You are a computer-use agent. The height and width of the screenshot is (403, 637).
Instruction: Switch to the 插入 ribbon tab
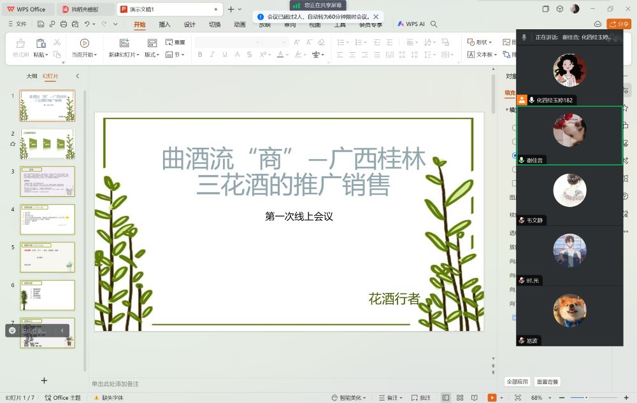(164, 24)
